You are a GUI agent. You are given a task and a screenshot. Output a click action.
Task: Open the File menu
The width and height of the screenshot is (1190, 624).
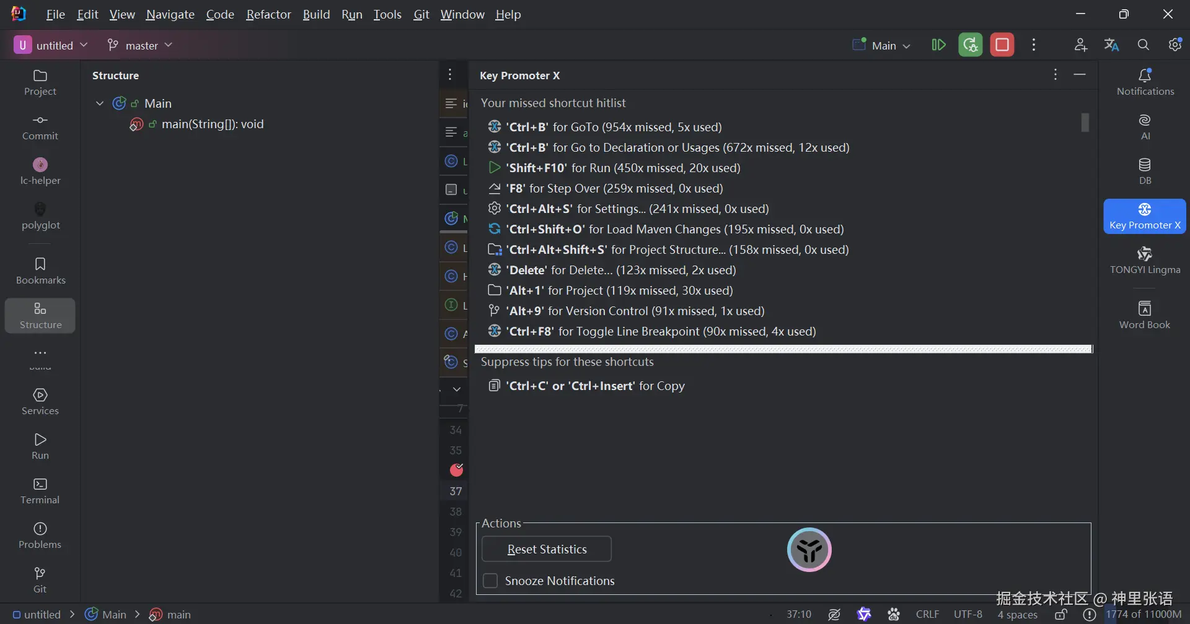point(55,14)
